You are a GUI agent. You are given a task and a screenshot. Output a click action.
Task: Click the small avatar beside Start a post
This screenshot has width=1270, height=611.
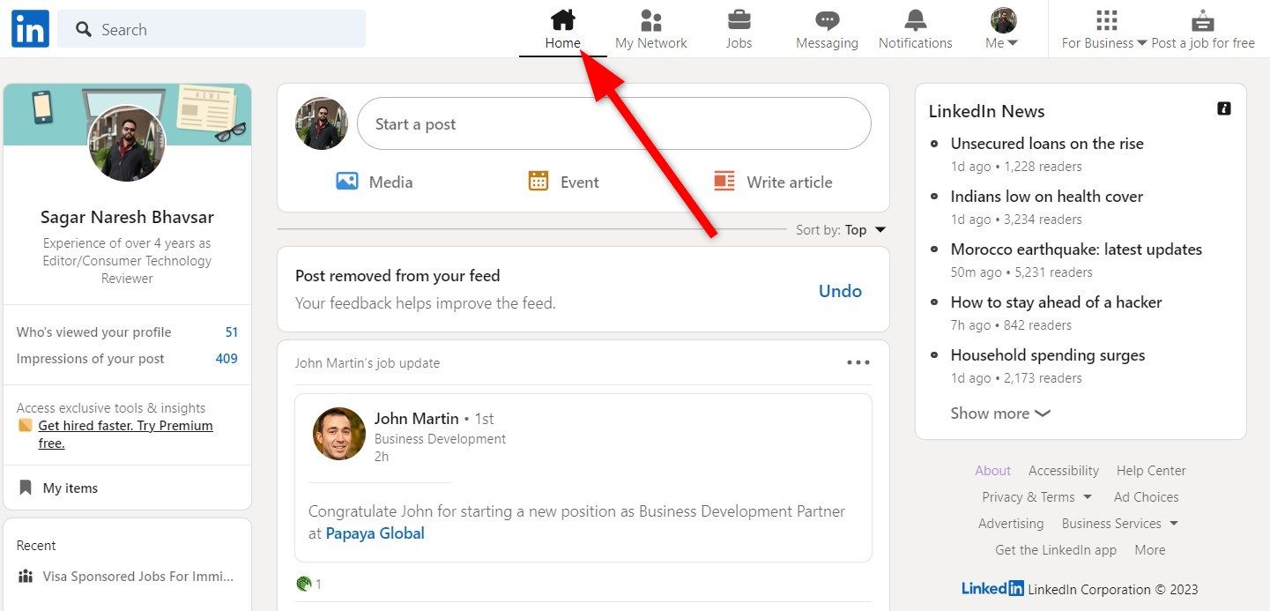click(x=322, y=123)
